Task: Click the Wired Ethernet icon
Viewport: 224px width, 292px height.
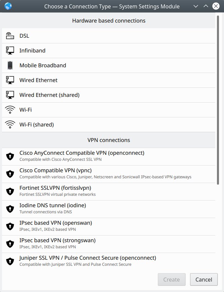Action: 10,80
